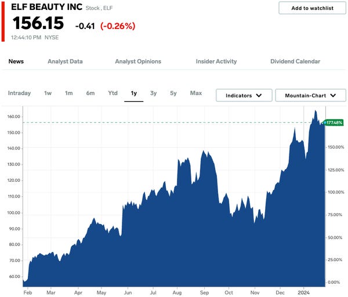Open the Analyst Opinions tab
Screen dimensions: 348x297
point(138,61)
